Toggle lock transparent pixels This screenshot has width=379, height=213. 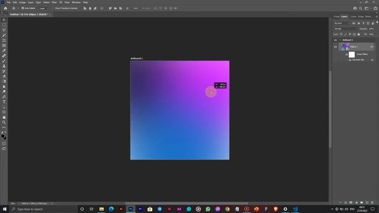(x=341, y=34)
